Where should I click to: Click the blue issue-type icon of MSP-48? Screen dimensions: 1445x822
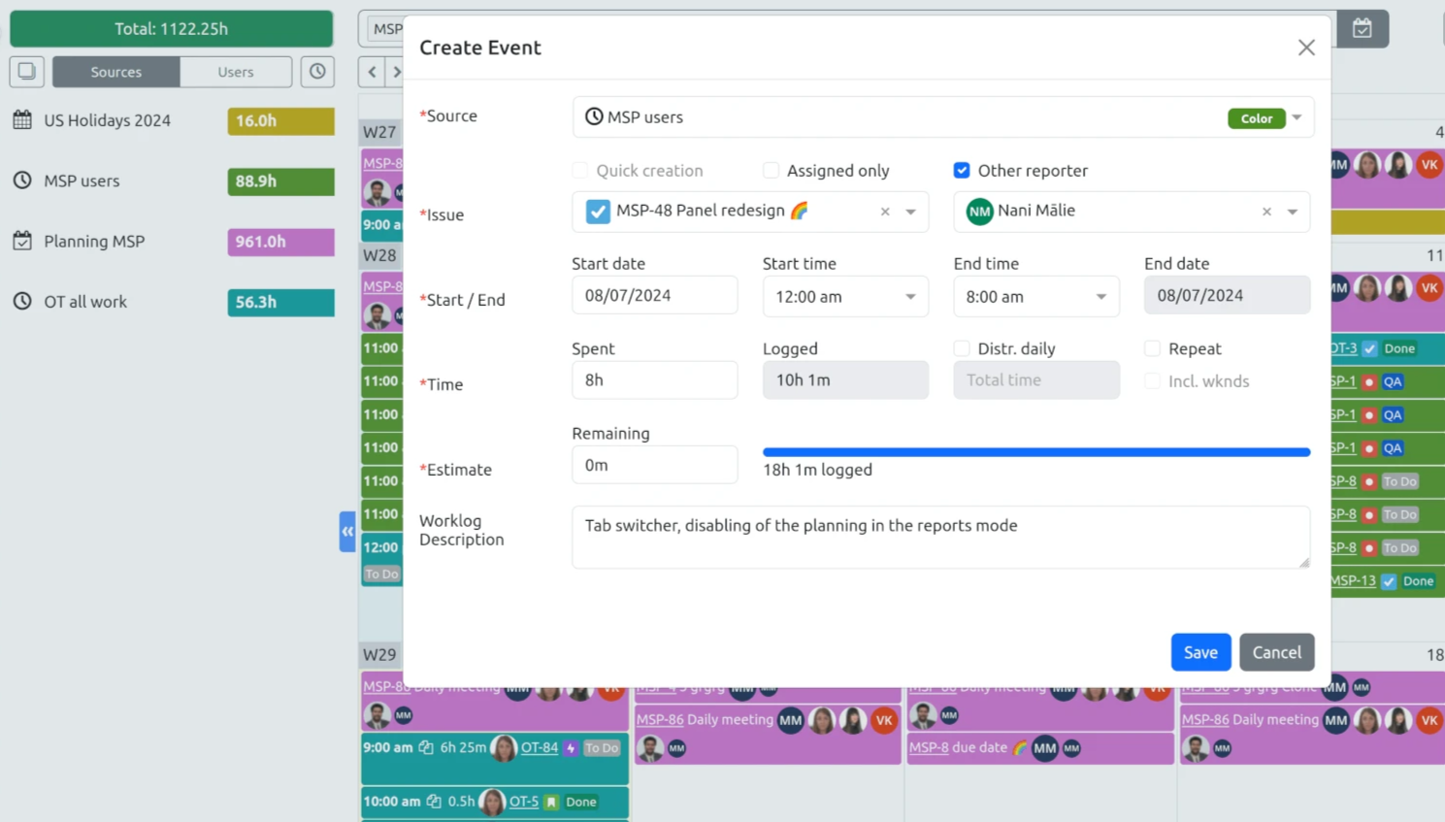pyautogui.click(x=598, y=211)
